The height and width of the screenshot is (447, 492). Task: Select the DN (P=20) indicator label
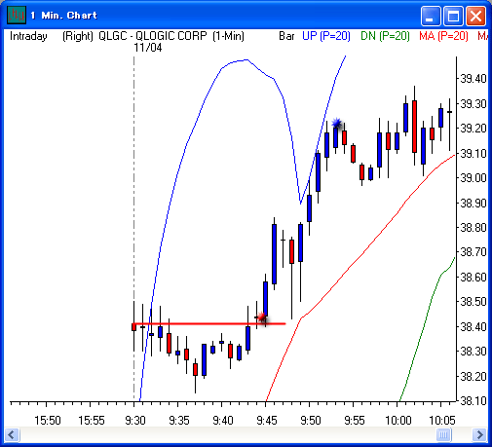[x=385, y=36]
